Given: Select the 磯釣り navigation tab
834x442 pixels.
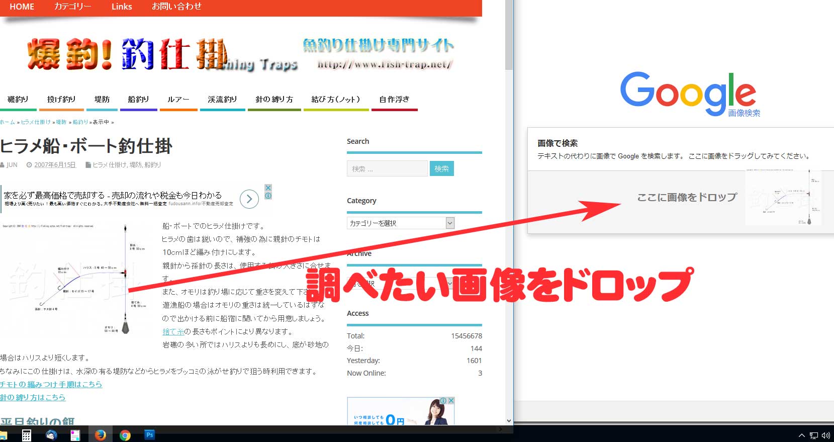Looking at the screenshot, I should point(18,100).
